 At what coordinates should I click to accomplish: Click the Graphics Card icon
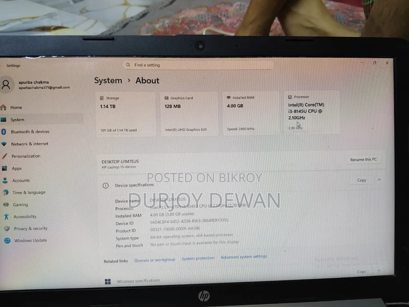[x=167, y=98]
